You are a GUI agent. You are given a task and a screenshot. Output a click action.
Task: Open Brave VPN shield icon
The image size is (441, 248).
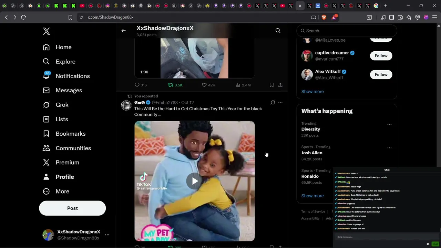pos(418,17)
